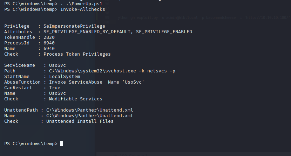Click the Unattended Install Files text
Image resolution: width=291 pixels, height=156 pixels.
(x=80, y=121)
